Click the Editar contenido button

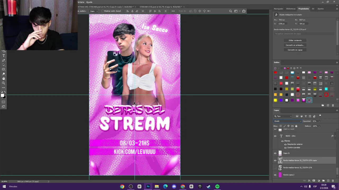pyautogui.click(x=295, y=40)
